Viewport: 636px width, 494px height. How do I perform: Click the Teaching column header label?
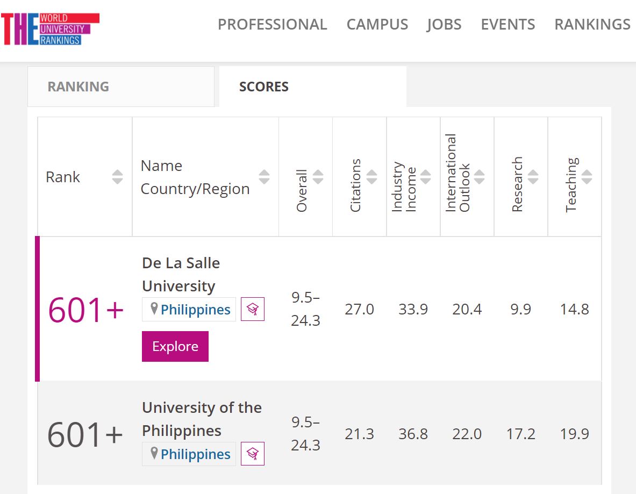(571, 184)
